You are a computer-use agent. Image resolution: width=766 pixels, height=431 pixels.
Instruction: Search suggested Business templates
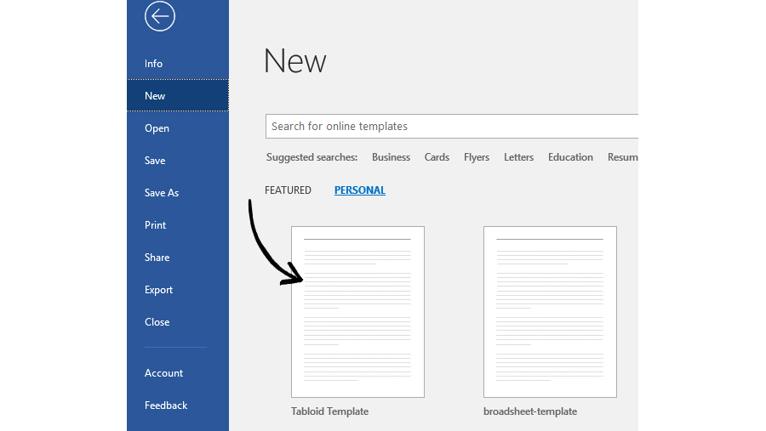click(x=391, y=157)
